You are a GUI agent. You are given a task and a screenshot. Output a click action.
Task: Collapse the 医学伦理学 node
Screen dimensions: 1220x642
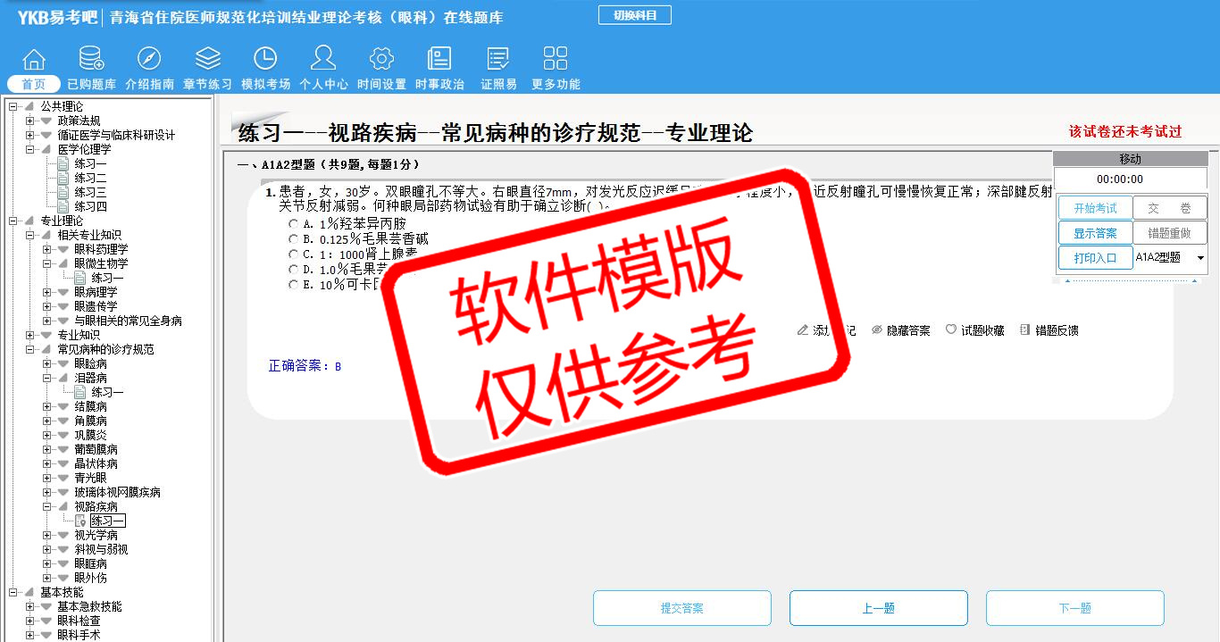(30, 150)
